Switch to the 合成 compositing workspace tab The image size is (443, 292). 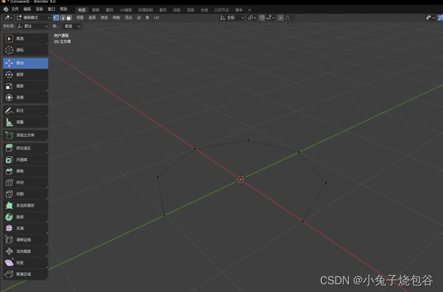pos(204,10)
